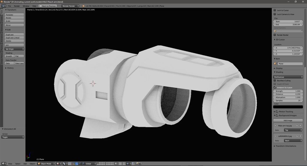Click the OpenGL render animation clapper icon
307x166 pixels.
click(140, 164)
